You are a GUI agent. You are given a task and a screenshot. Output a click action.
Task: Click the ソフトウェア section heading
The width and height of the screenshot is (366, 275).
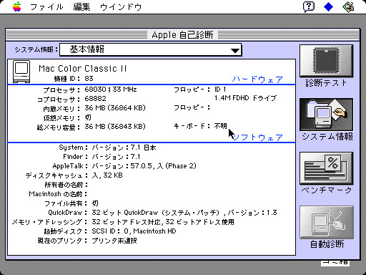(257, 137)
